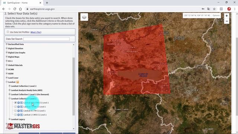This screenshot has height=134, width=238.
Task: Click the Landsat 1-5 MSS C1 Level-1 label
Action: 35,115
